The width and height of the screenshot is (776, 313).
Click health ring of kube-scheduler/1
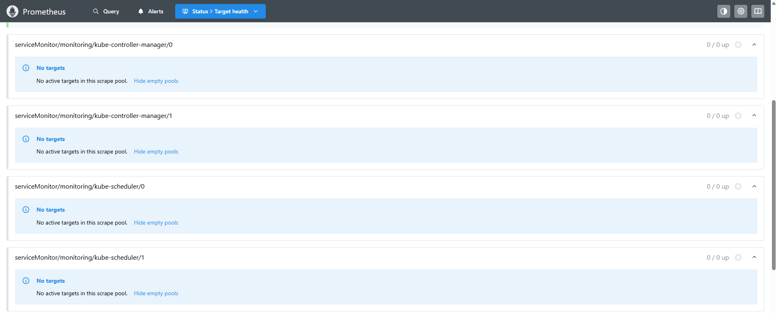[738, 257]
